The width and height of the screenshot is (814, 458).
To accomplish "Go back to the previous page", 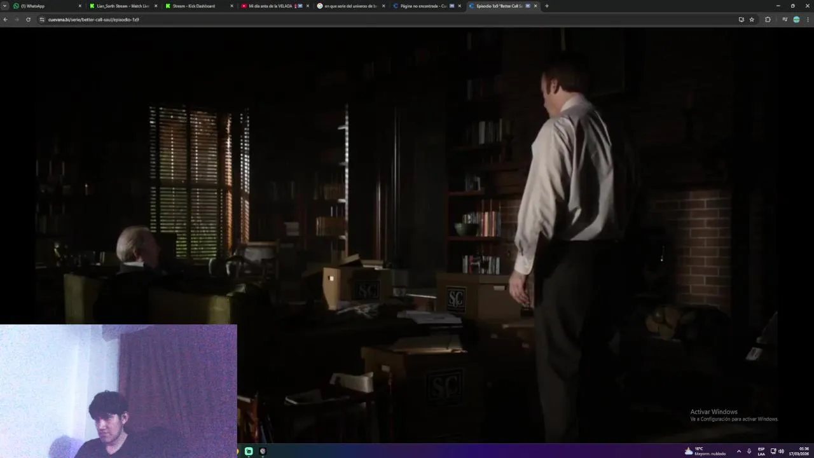I will tap(5, 20).
